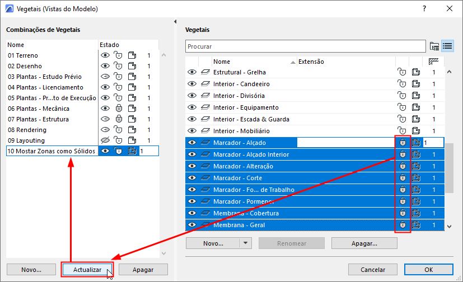Switch layers to flat list view
463x282 pixels.
click(447, 46)
